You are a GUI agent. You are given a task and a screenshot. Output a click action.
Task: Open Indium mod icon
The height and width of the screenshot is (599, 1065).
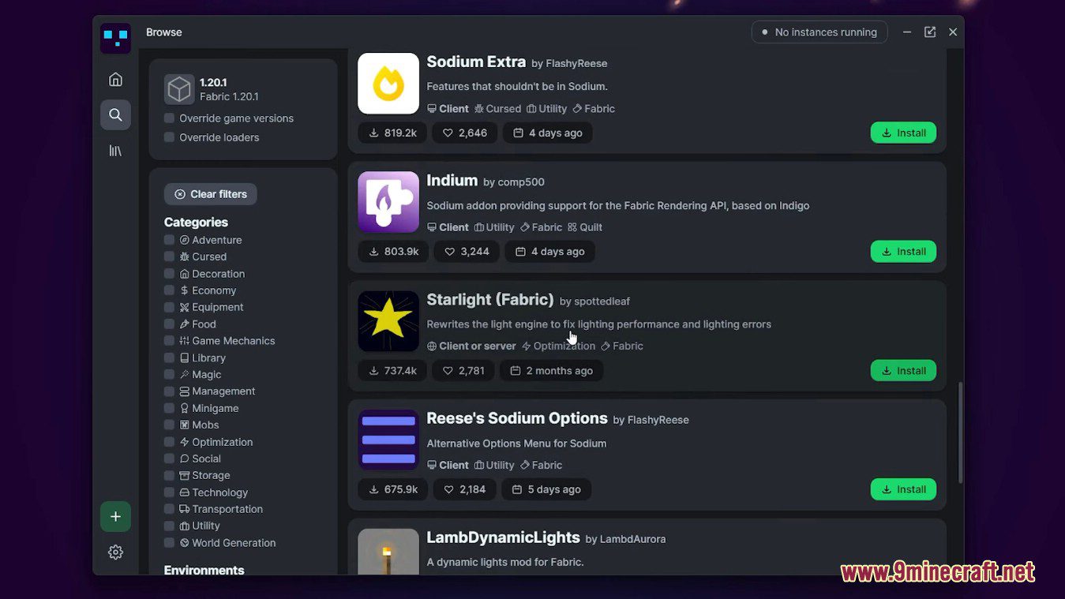point(388,202)
